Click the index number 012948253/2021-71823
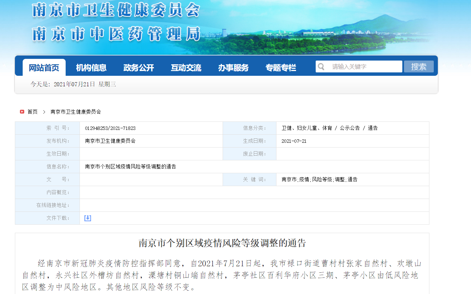This screenshot has height=294, width=471. point(110,128)
